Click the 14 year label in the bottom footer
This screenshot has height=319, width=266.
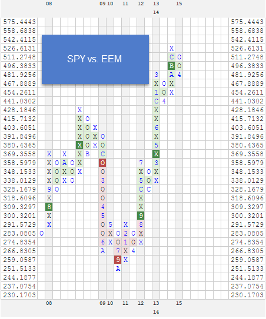click(156, 312)
